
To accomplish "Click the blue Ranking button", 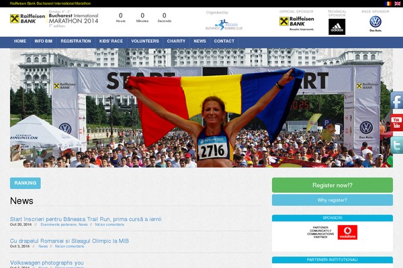I will coord(26,183).
